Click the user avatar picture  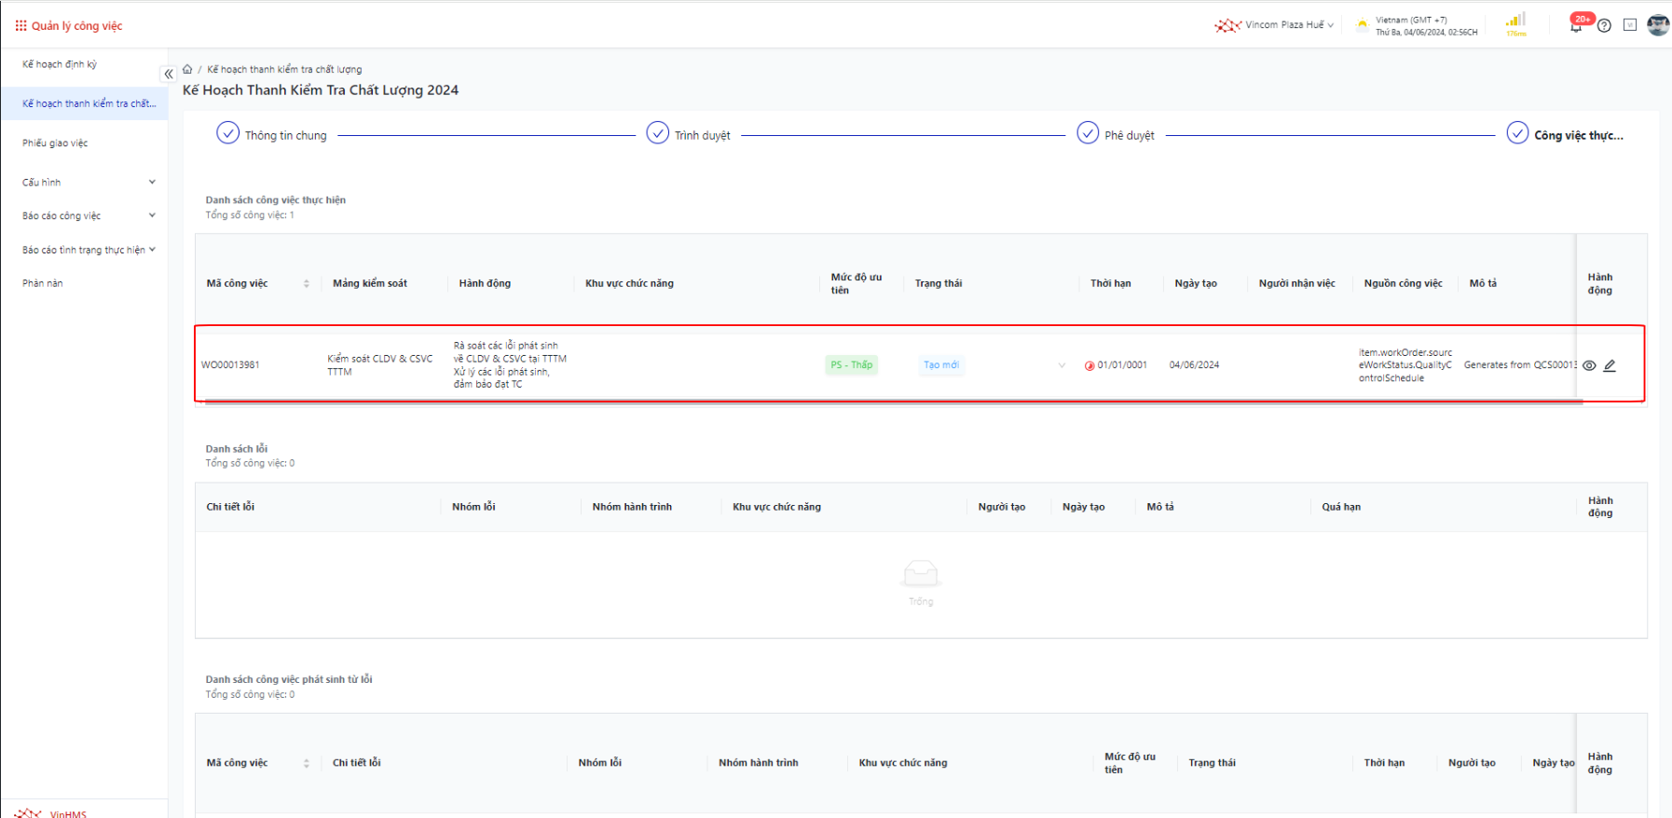click(x=1657, y=25)
